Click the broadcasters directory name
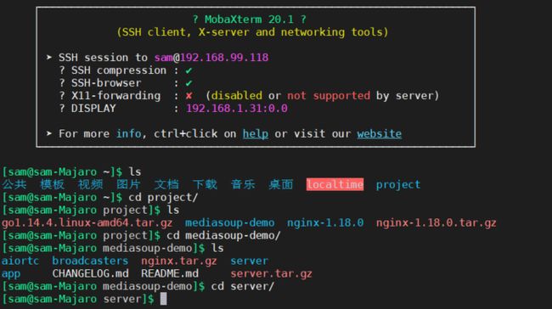Screen dimensions: 552x309 click(x=91, y=261)
